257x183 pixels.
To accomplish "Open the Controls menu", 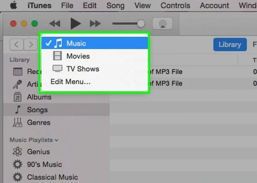I will [x=175, y=6].
